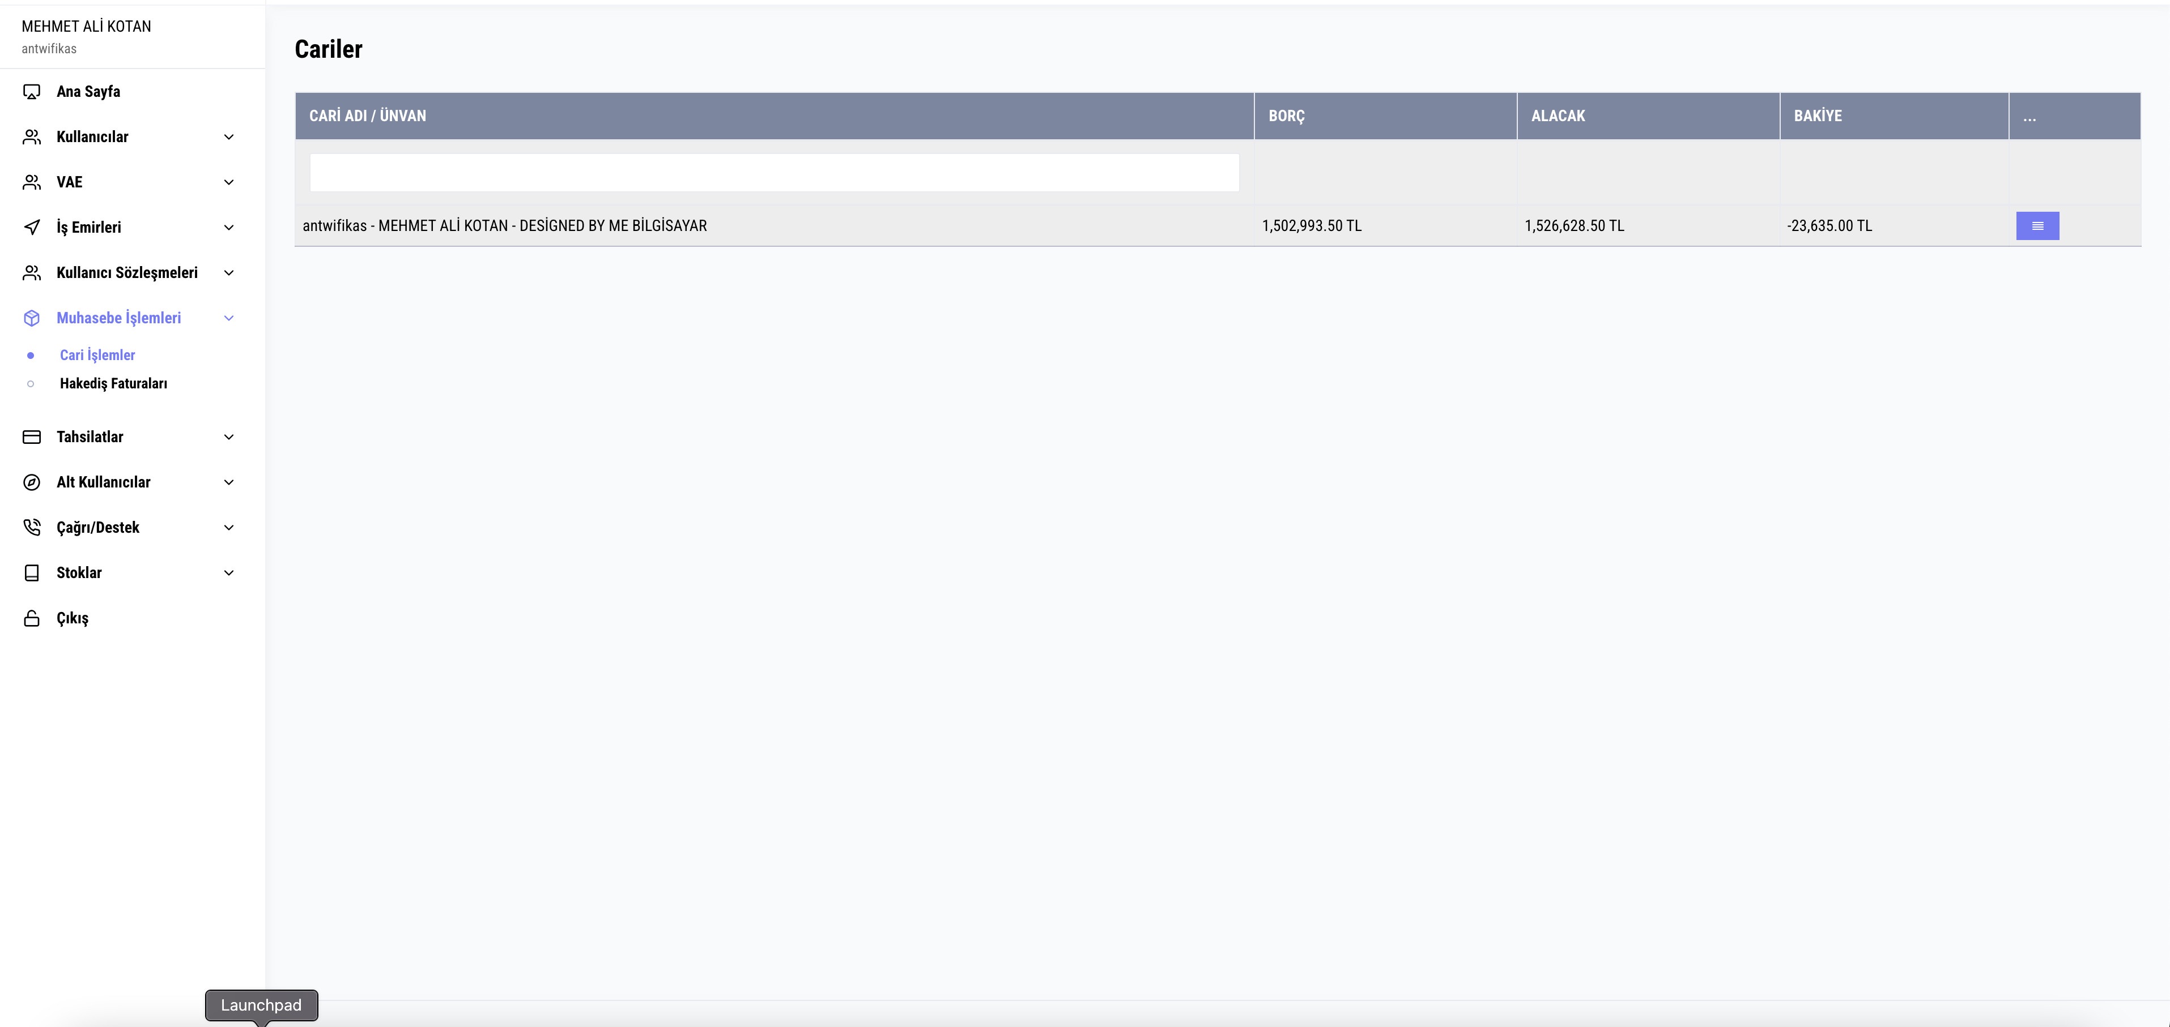Sort by the BAKİYE column header
This screenshot has height=1027, width=2170.
coord(1817,116)
